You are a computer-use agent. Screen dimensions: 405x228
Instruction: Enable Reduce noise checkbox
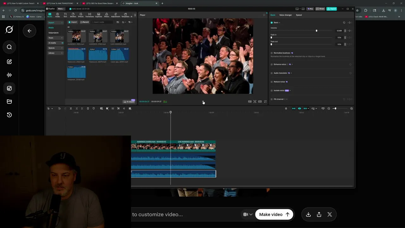click(x=271, y=82)
